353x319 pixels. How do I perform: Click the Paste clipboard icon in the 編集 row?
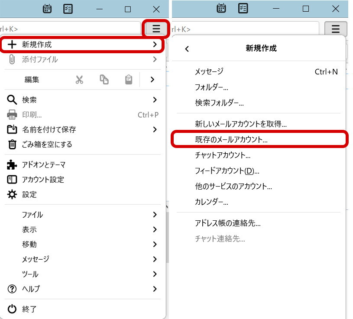pos(129,80)
